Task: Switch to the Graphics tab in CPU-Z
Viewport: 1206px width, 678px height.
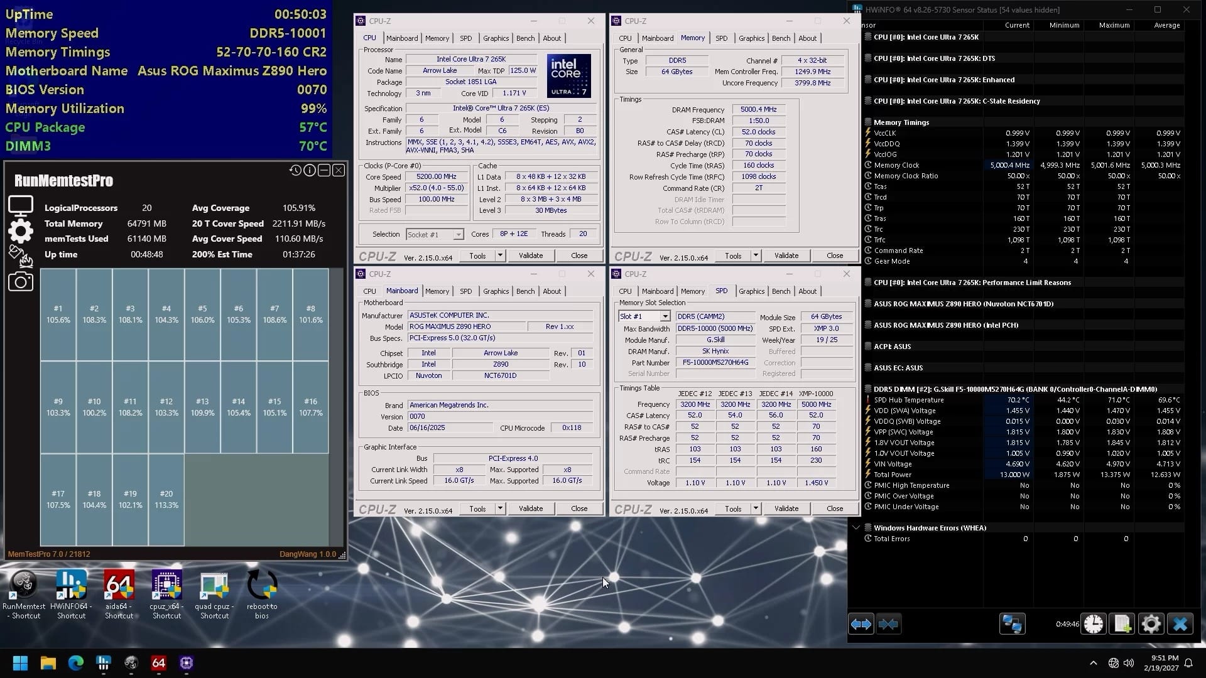Action: pyautogui.click(x=496, y=38)
